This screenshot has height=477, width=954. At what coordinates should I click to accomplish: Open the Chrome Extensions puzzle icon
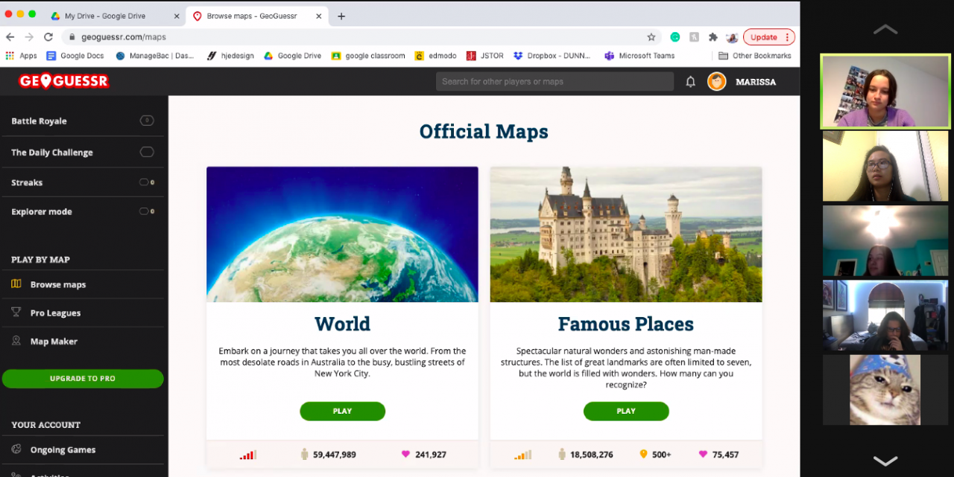click(713, 37)
